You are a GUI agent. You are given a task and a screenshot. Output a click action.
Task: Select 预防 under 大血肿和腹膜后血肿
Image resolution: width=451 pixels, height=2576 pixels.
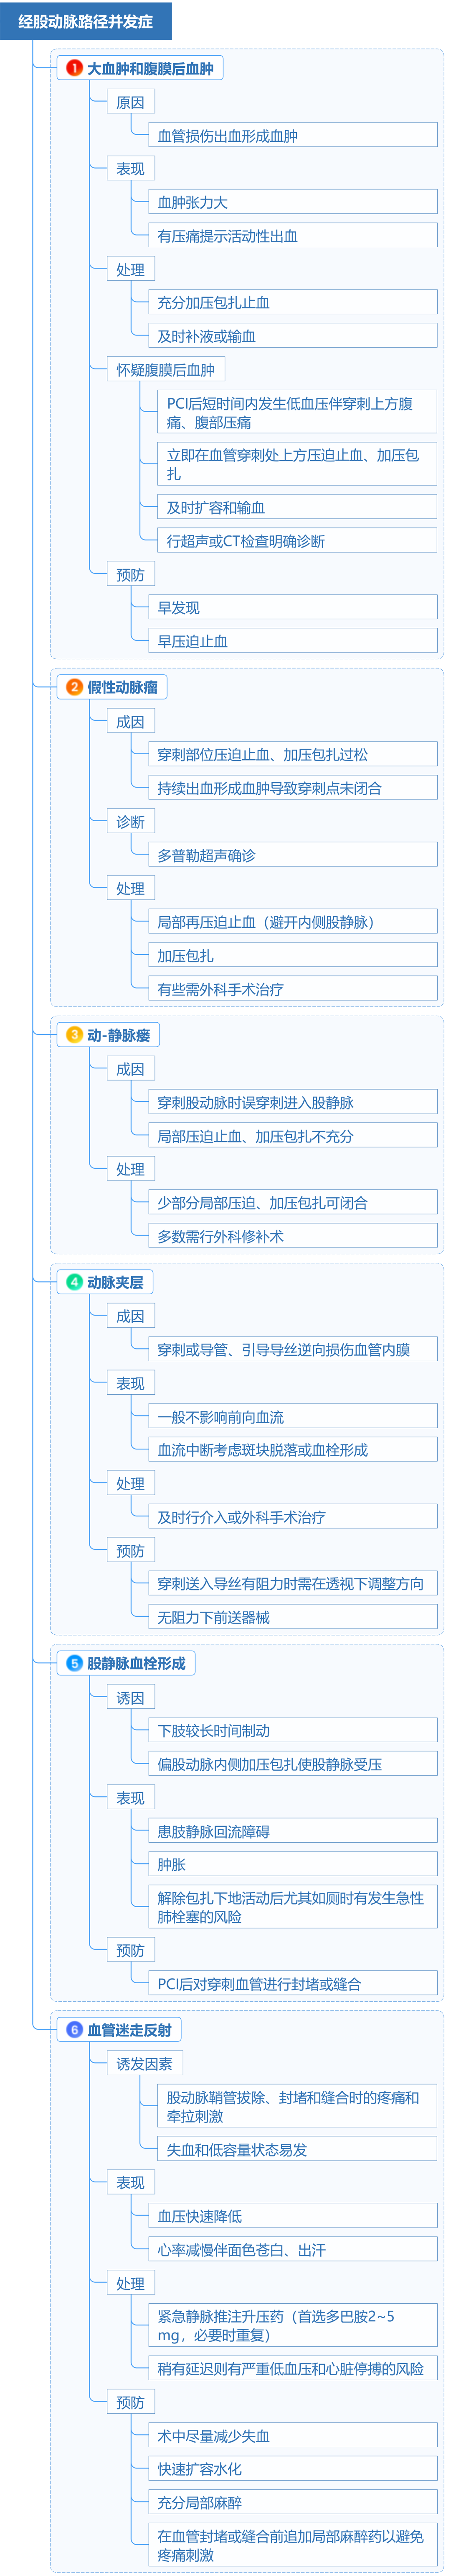[x=130, y=574]
